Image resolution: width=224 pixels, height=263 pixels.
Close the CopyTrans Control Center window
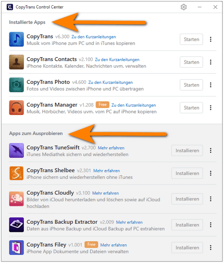pyautogui.click(x=215, y=7)
